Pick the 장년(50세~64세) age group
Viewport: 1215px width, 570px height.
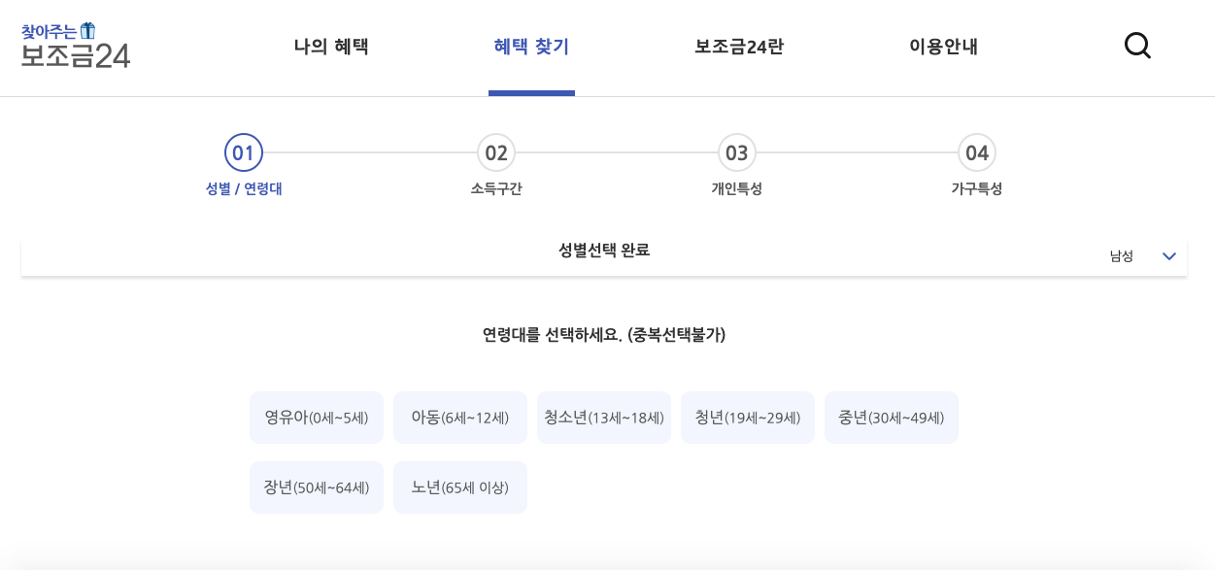tap(316, 486)
